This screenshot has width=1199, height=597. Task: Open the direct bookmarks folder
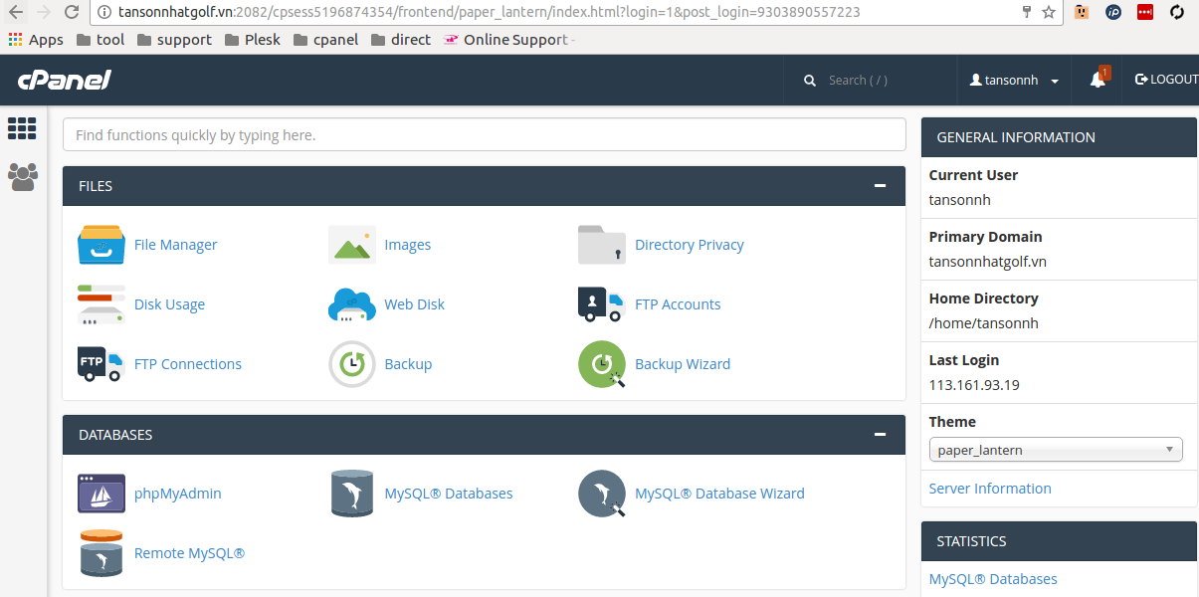tap(400, 40)
